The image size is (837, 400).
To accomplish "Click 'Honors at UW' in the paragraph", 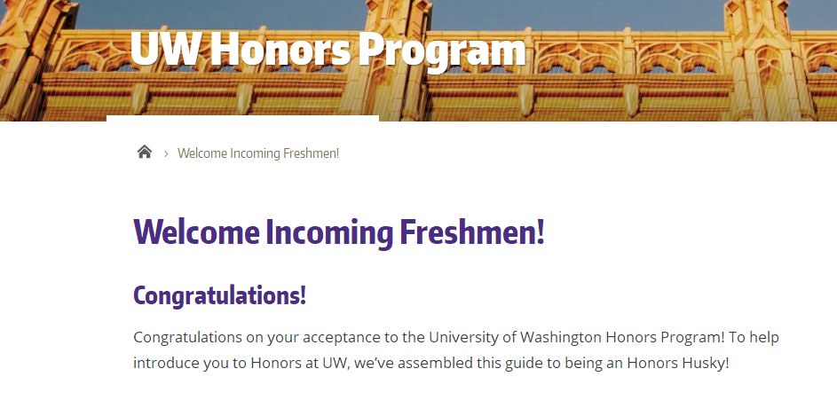I will (x=300, y=364).
